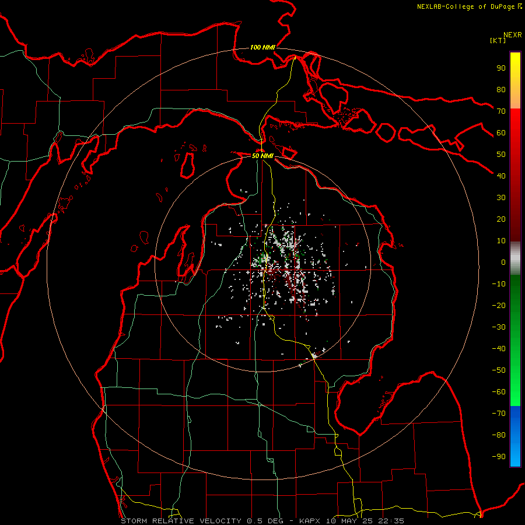The height and width of the screenshot is (525, 525).
Task: Click the NEXR label above color scale
Action: [x=513, y=34]
